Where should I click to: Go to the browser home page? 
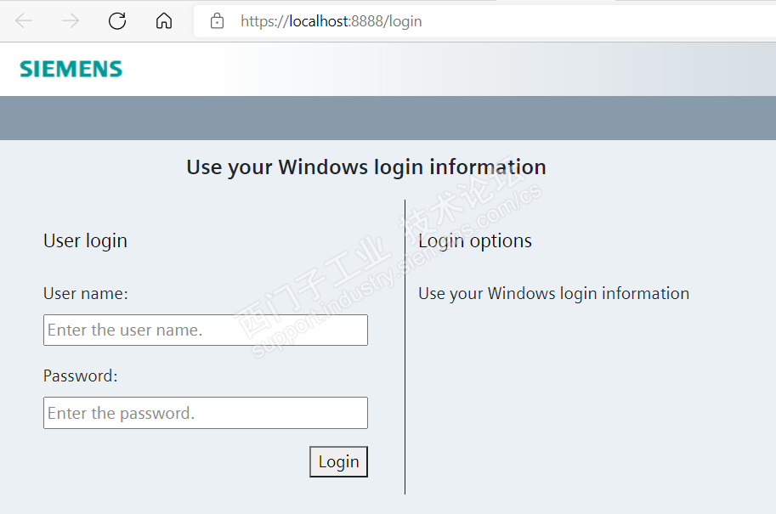(164, 21)
